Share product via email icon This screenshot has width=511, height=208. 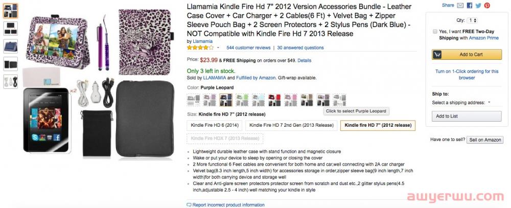tap(461, 5)
